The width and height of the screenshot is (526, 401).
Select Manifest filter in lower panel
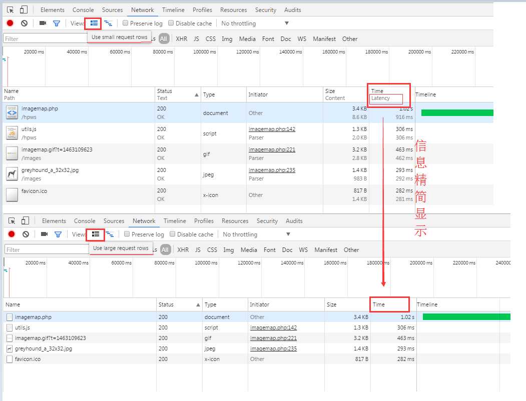(x=326, y=250)
